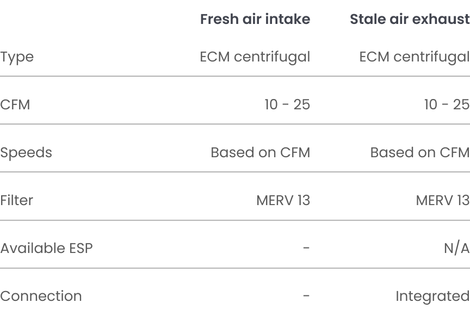Screen dimensions: 470x315
Task: Click Based on CFM in Fresh air intake column
Action: click(261, 152)
